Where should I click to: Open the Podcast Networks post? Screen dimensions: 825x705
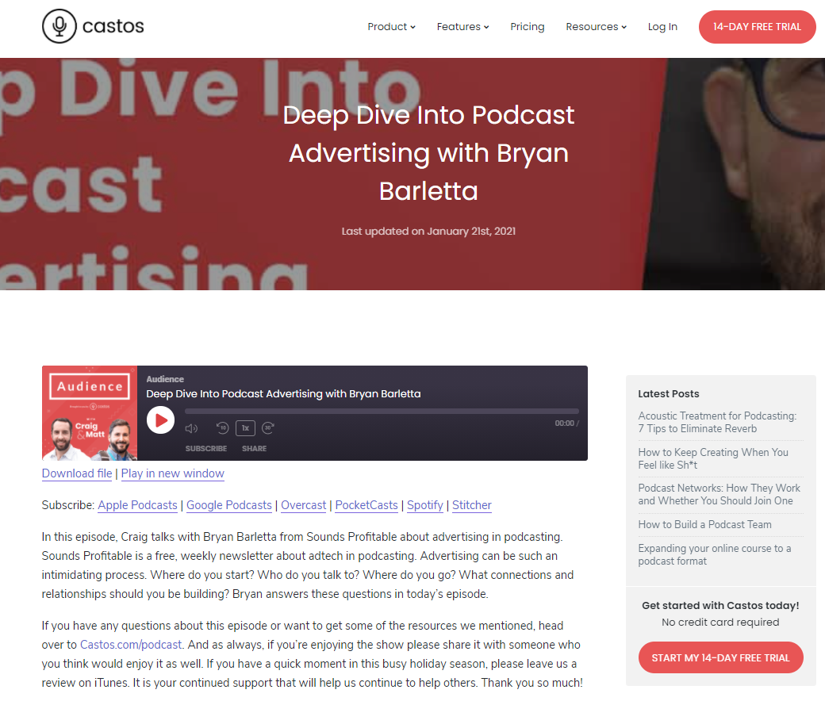coord(719,494)
